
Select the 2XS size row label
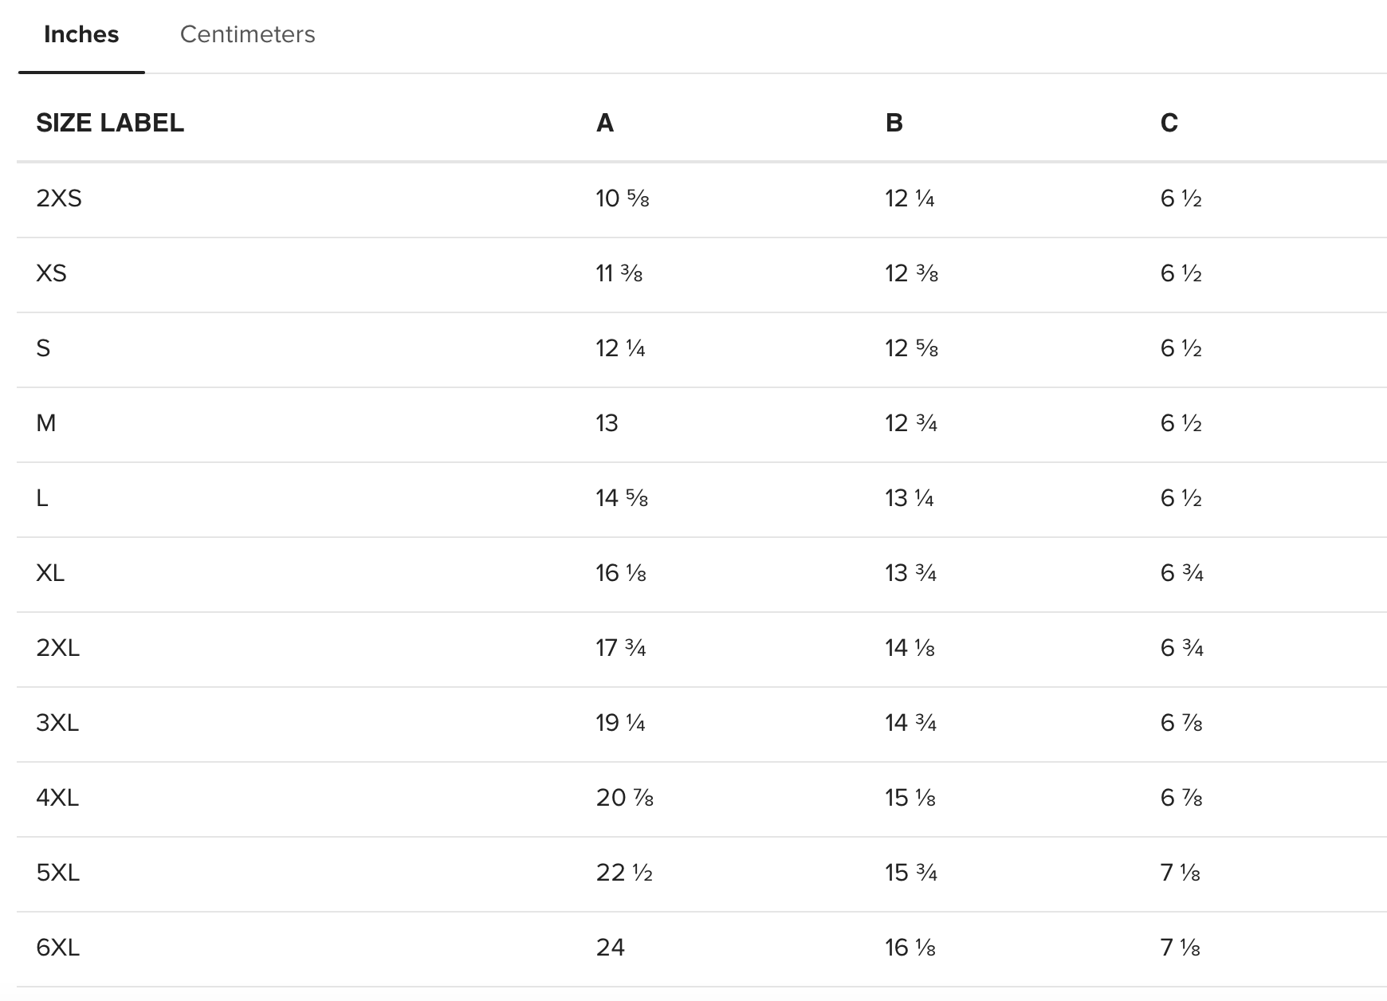coord(59,198)
